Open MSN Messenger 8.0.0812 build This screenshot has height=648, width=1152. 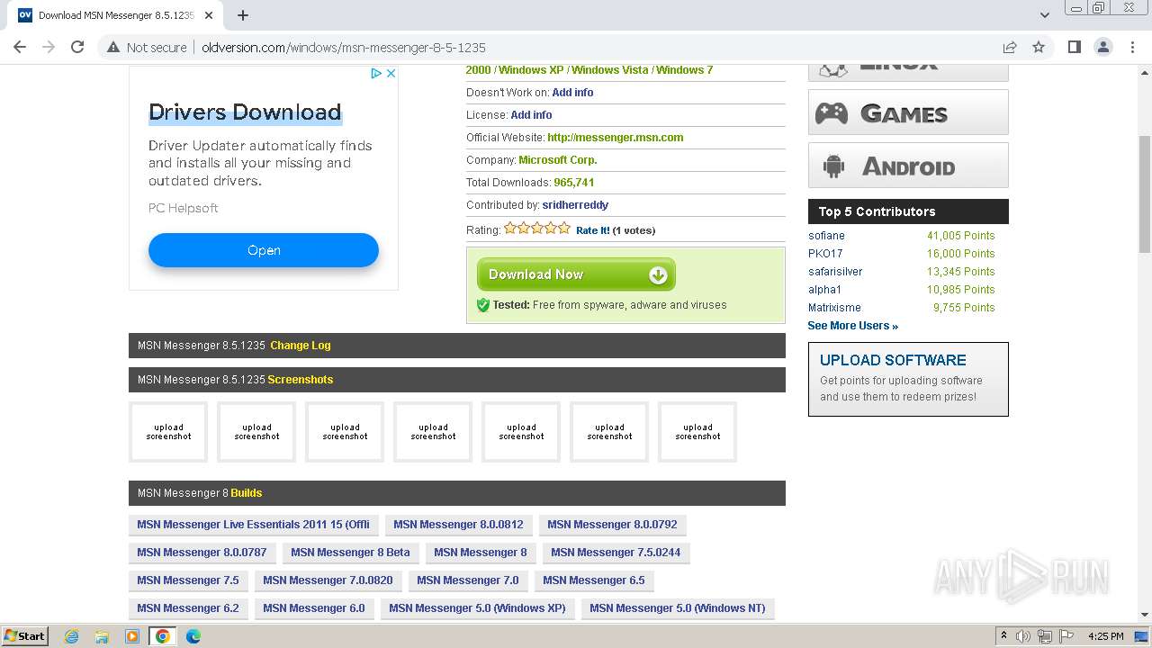(x=458, y=525)
